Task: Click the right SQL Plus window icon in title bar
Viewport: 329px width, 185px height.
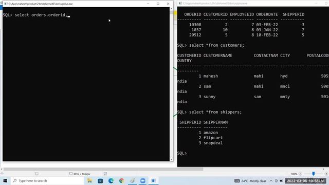Action: (180, 4)
